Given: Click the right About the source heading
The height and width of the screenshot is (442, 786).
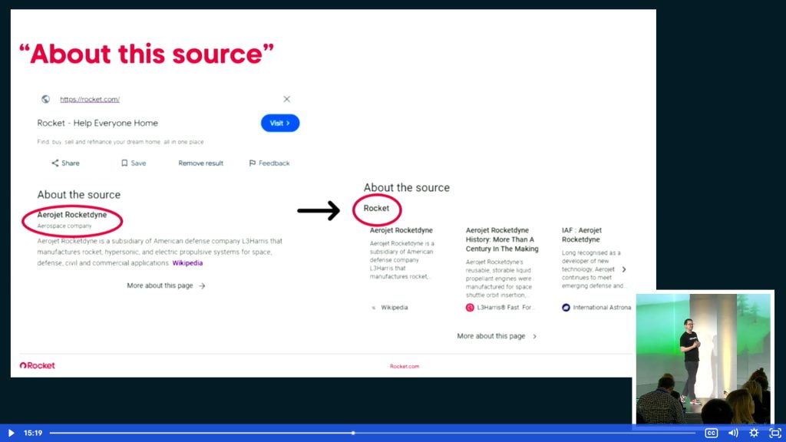Looking at the screenshot, I should (x=407, y=188).
